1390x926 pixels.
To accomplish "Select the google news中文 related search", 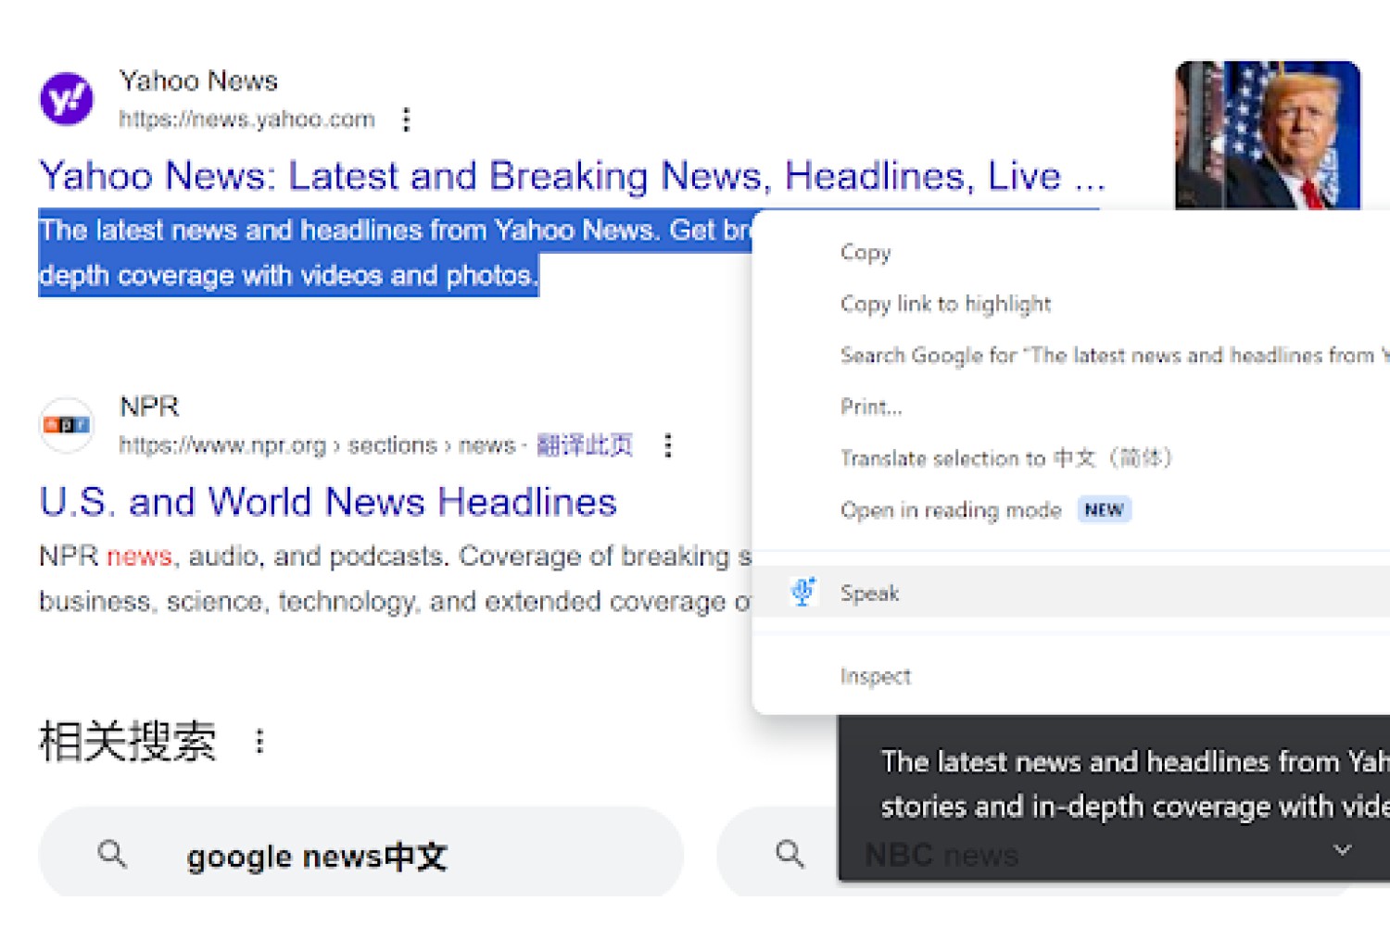I will (361, 854).
